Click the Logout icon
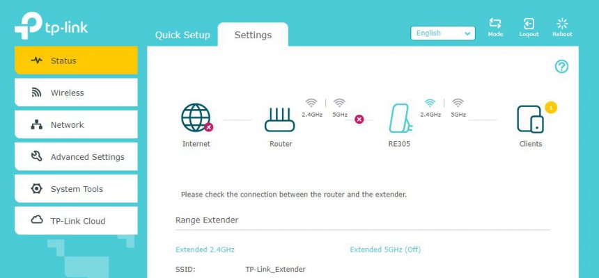 tap(529, 24)
